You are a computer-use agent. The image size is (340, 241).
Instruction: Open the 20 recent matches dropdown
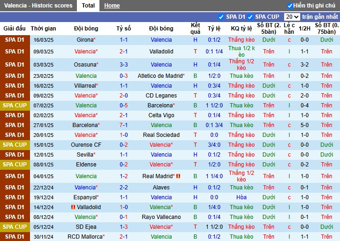[x=292, y=17]
